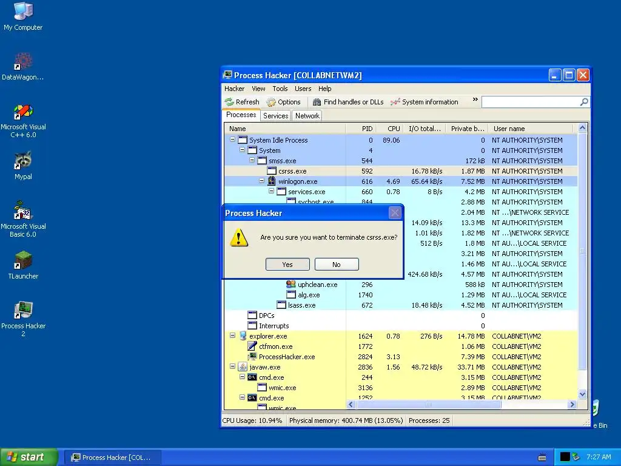
Task: Select the cmd.exe console icon, PID 244
Action: [252, 377]
